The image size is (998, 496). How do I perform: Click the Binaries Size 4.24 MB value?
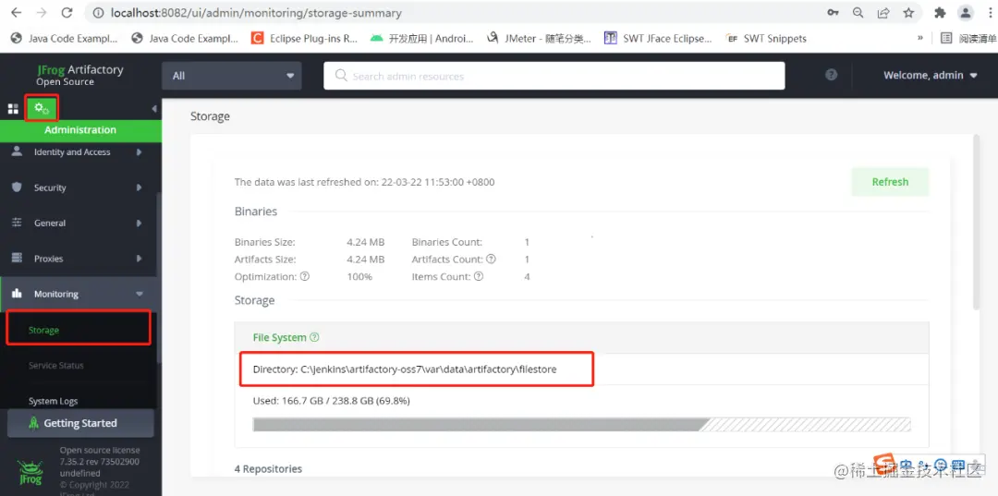365,242
